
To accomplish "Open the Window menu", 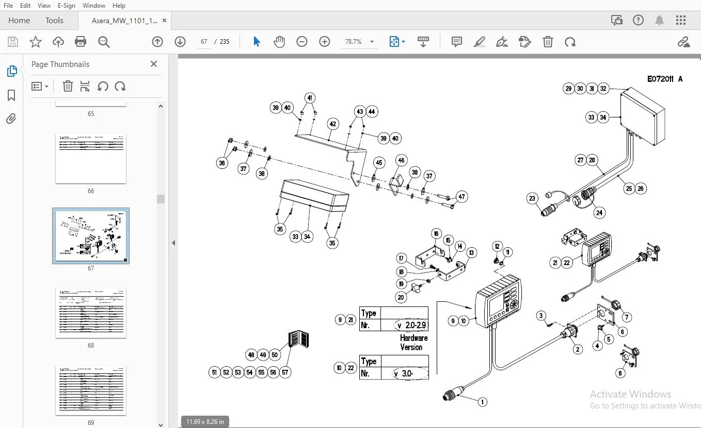I will [x=94, y=5].
